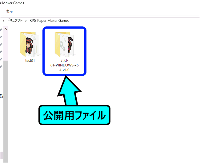Click the topmost pin icon in navigation pane
This screenshot has width=200, height=163.
pos(1,30)
